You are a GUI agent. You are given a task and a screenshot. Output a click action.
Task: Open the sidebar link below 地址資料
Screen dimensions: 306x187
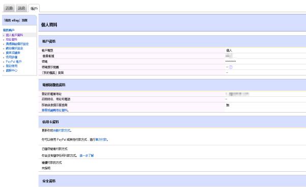click(x=17, y=44)
